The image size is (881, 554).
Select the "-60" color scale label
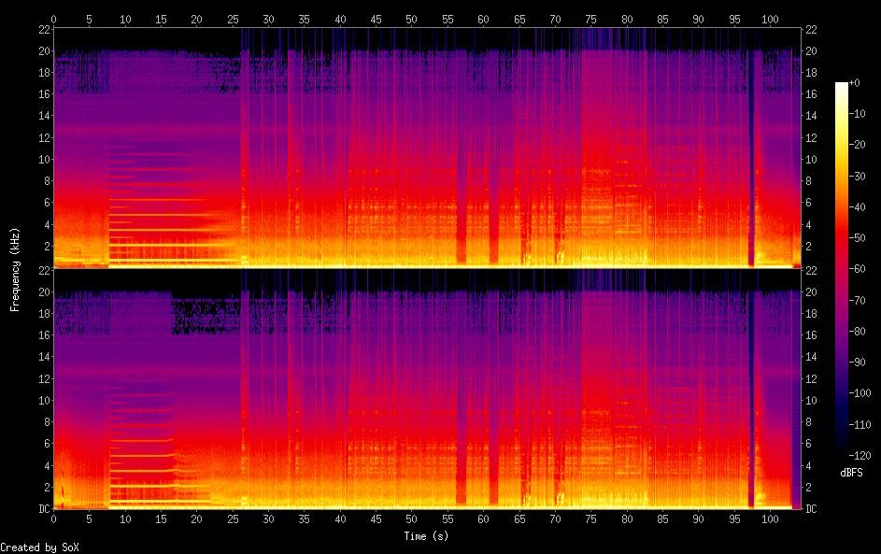pyautogui.click(x=857, y=269)
